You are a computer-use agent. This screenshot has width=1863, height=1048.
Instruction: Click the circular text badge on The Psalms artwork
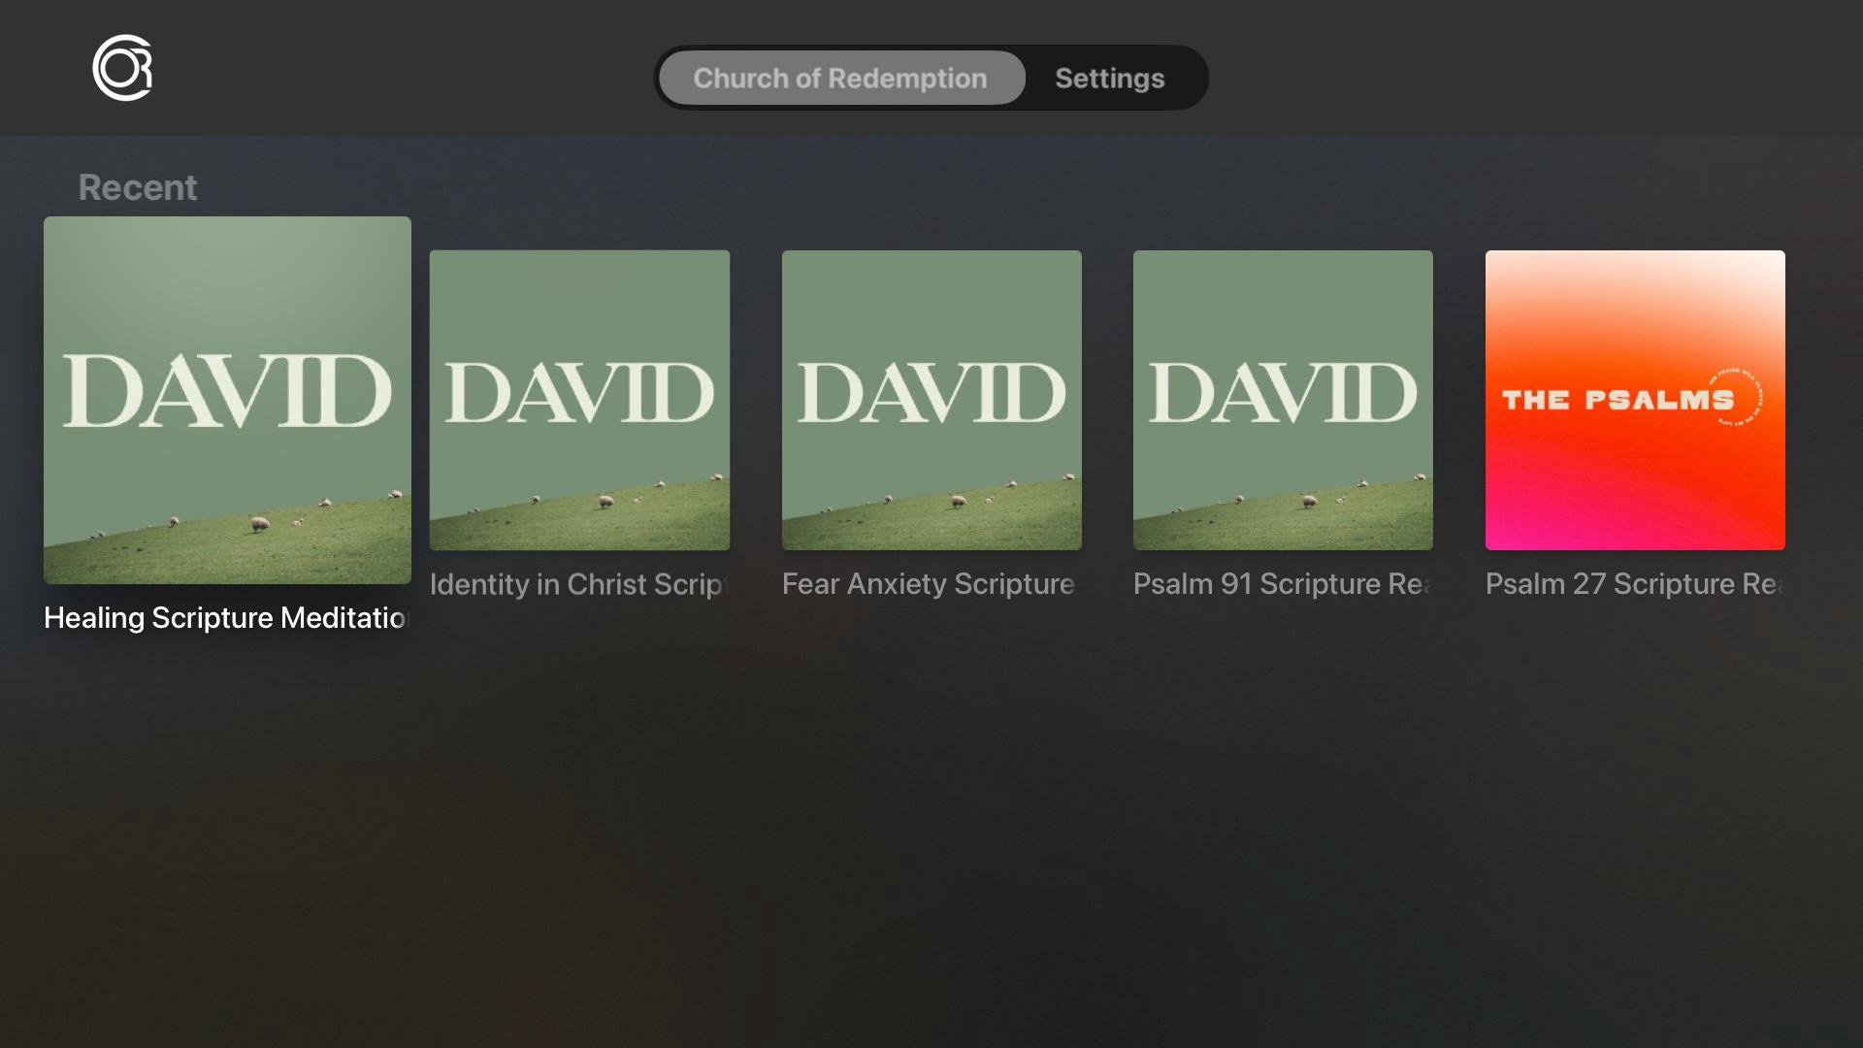1738,397
